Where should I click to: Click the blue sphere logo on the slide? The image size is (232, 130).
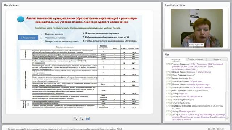click(x=21, y=19)
